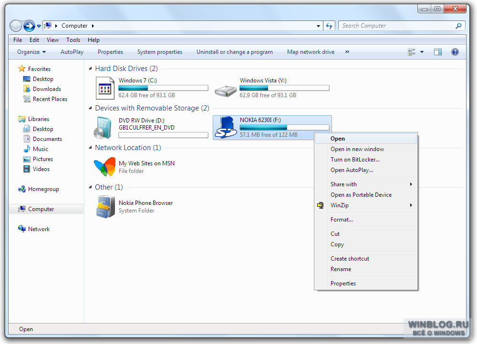Open the View menu
This screenshot has height=344, width=477.
(x=52, y=40)
